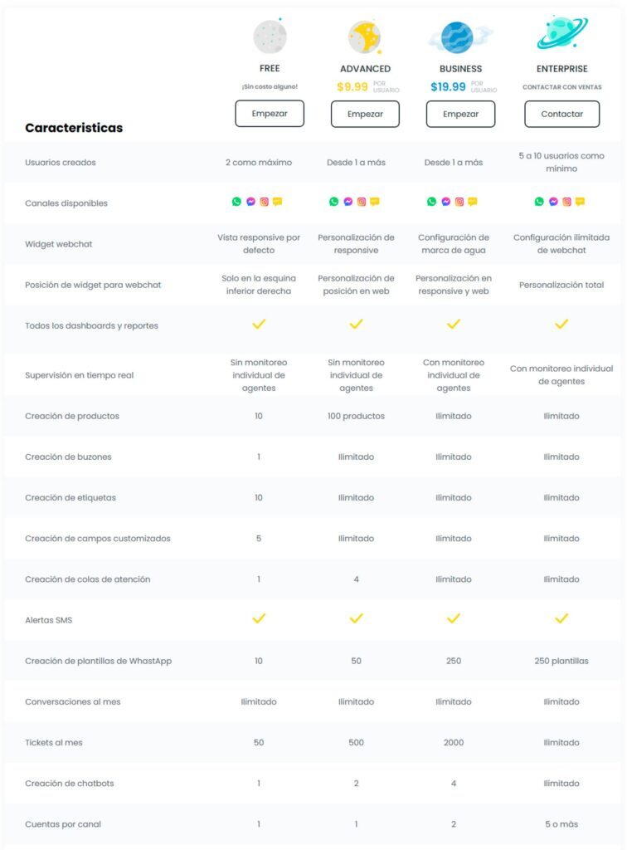
Task: Click the ENTERPRISE ringed planet icon
Action: coord(561,32)
